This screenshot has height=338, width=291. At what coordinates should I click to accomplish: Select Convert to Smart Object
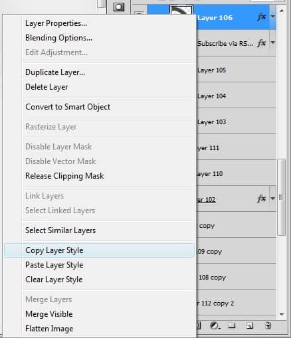coord(68,107)
